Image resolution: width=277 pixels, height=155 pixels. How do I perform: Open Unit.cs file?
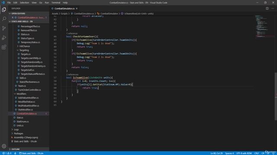click(x=20, y=125)
